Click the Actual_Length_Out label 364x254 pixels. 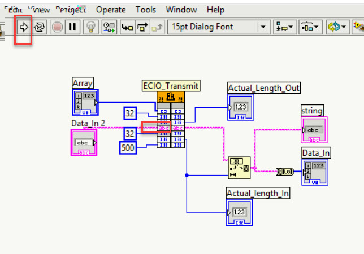click(264, 88)
